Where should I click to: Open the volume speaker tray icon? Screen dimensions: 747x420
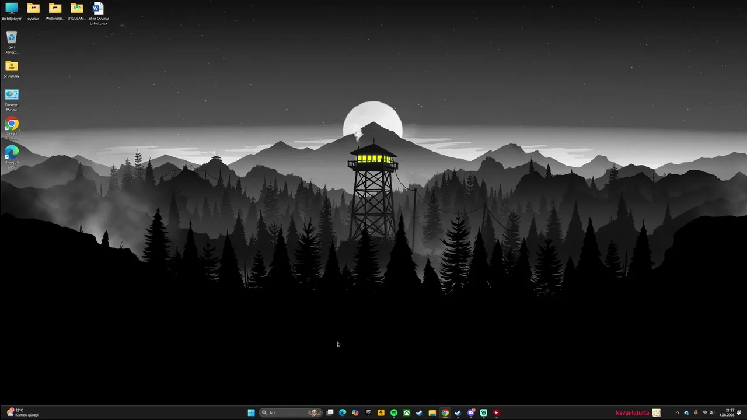pos(711,413)
